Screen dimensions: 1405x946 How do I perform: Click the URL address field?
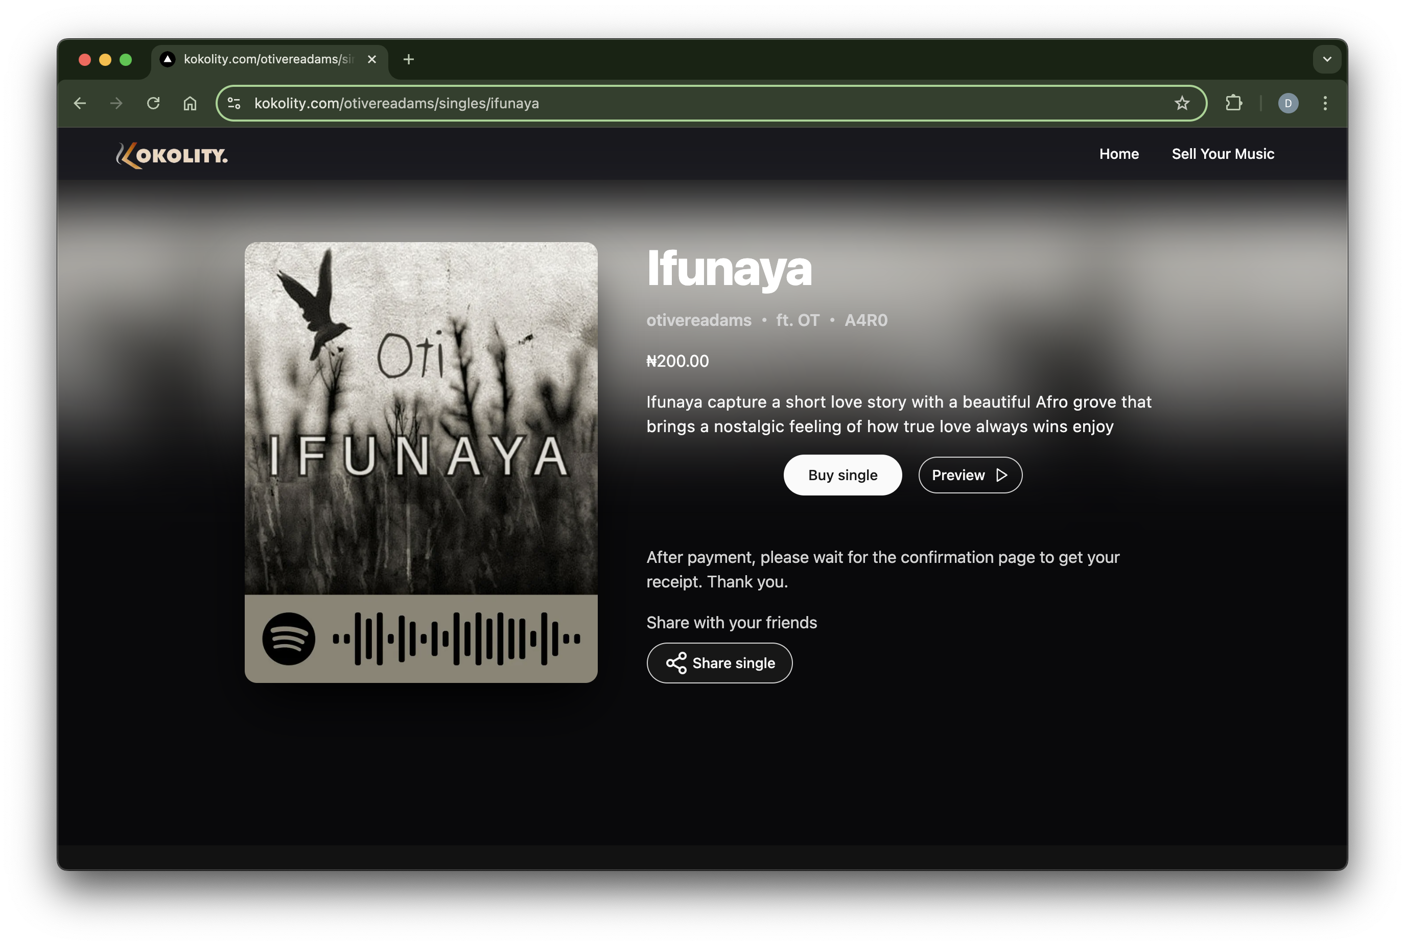(664, 103)
